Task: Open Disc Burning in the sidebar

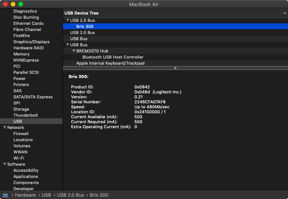Action: pos(26,17)
